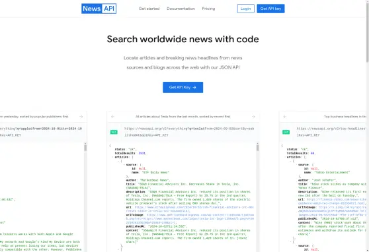The width and height of the screenshot is (369, 252).
Task: Click Get API key in header
Action: (270, 9)
